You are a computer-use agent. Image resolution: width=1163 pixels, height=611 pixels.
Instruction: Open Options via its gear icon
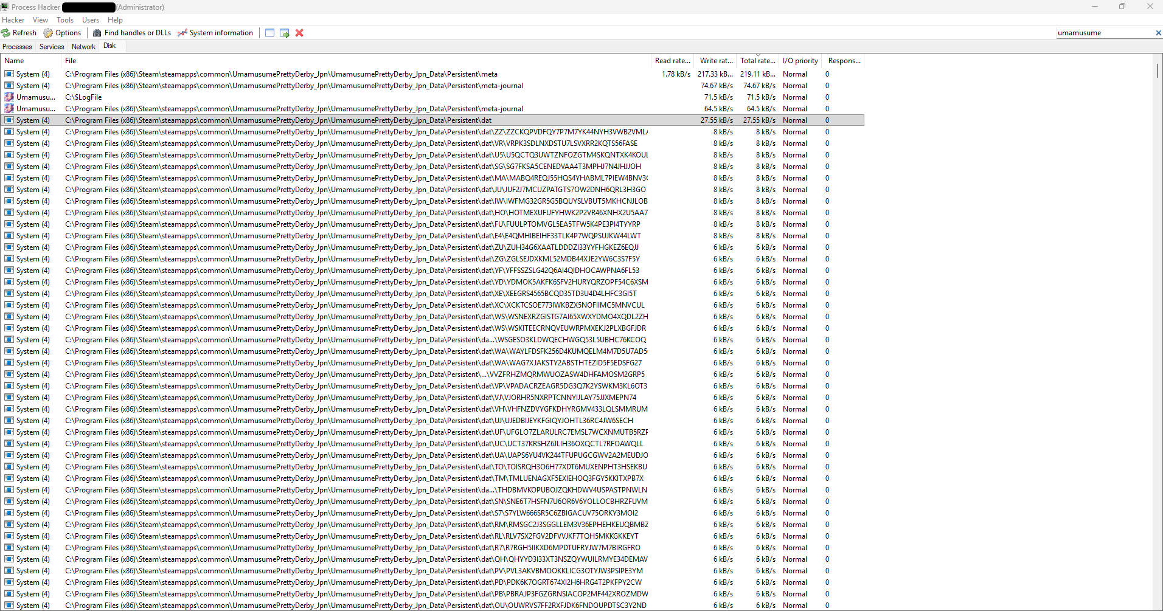tap(48, 33)
